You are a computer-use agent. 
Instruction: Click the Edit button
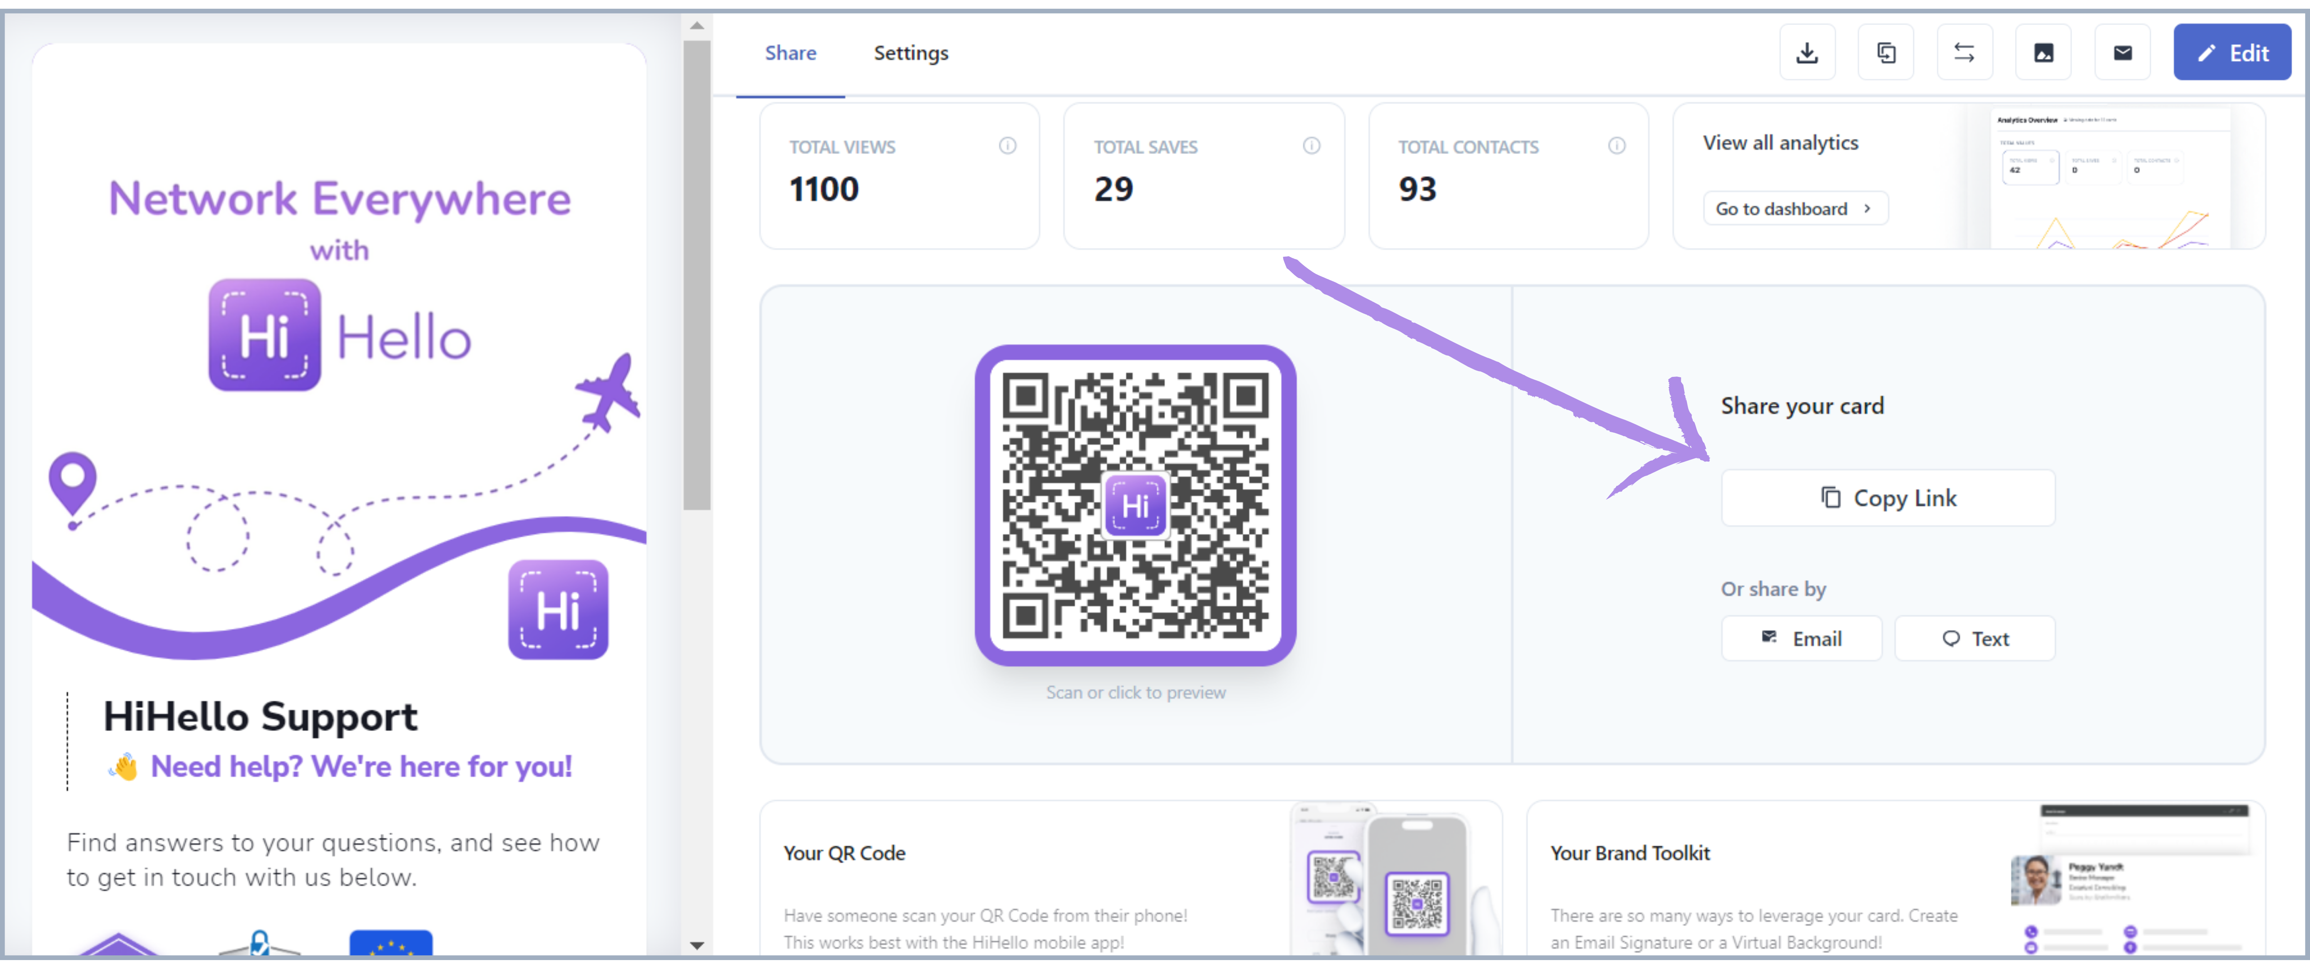pos(2231,53)
